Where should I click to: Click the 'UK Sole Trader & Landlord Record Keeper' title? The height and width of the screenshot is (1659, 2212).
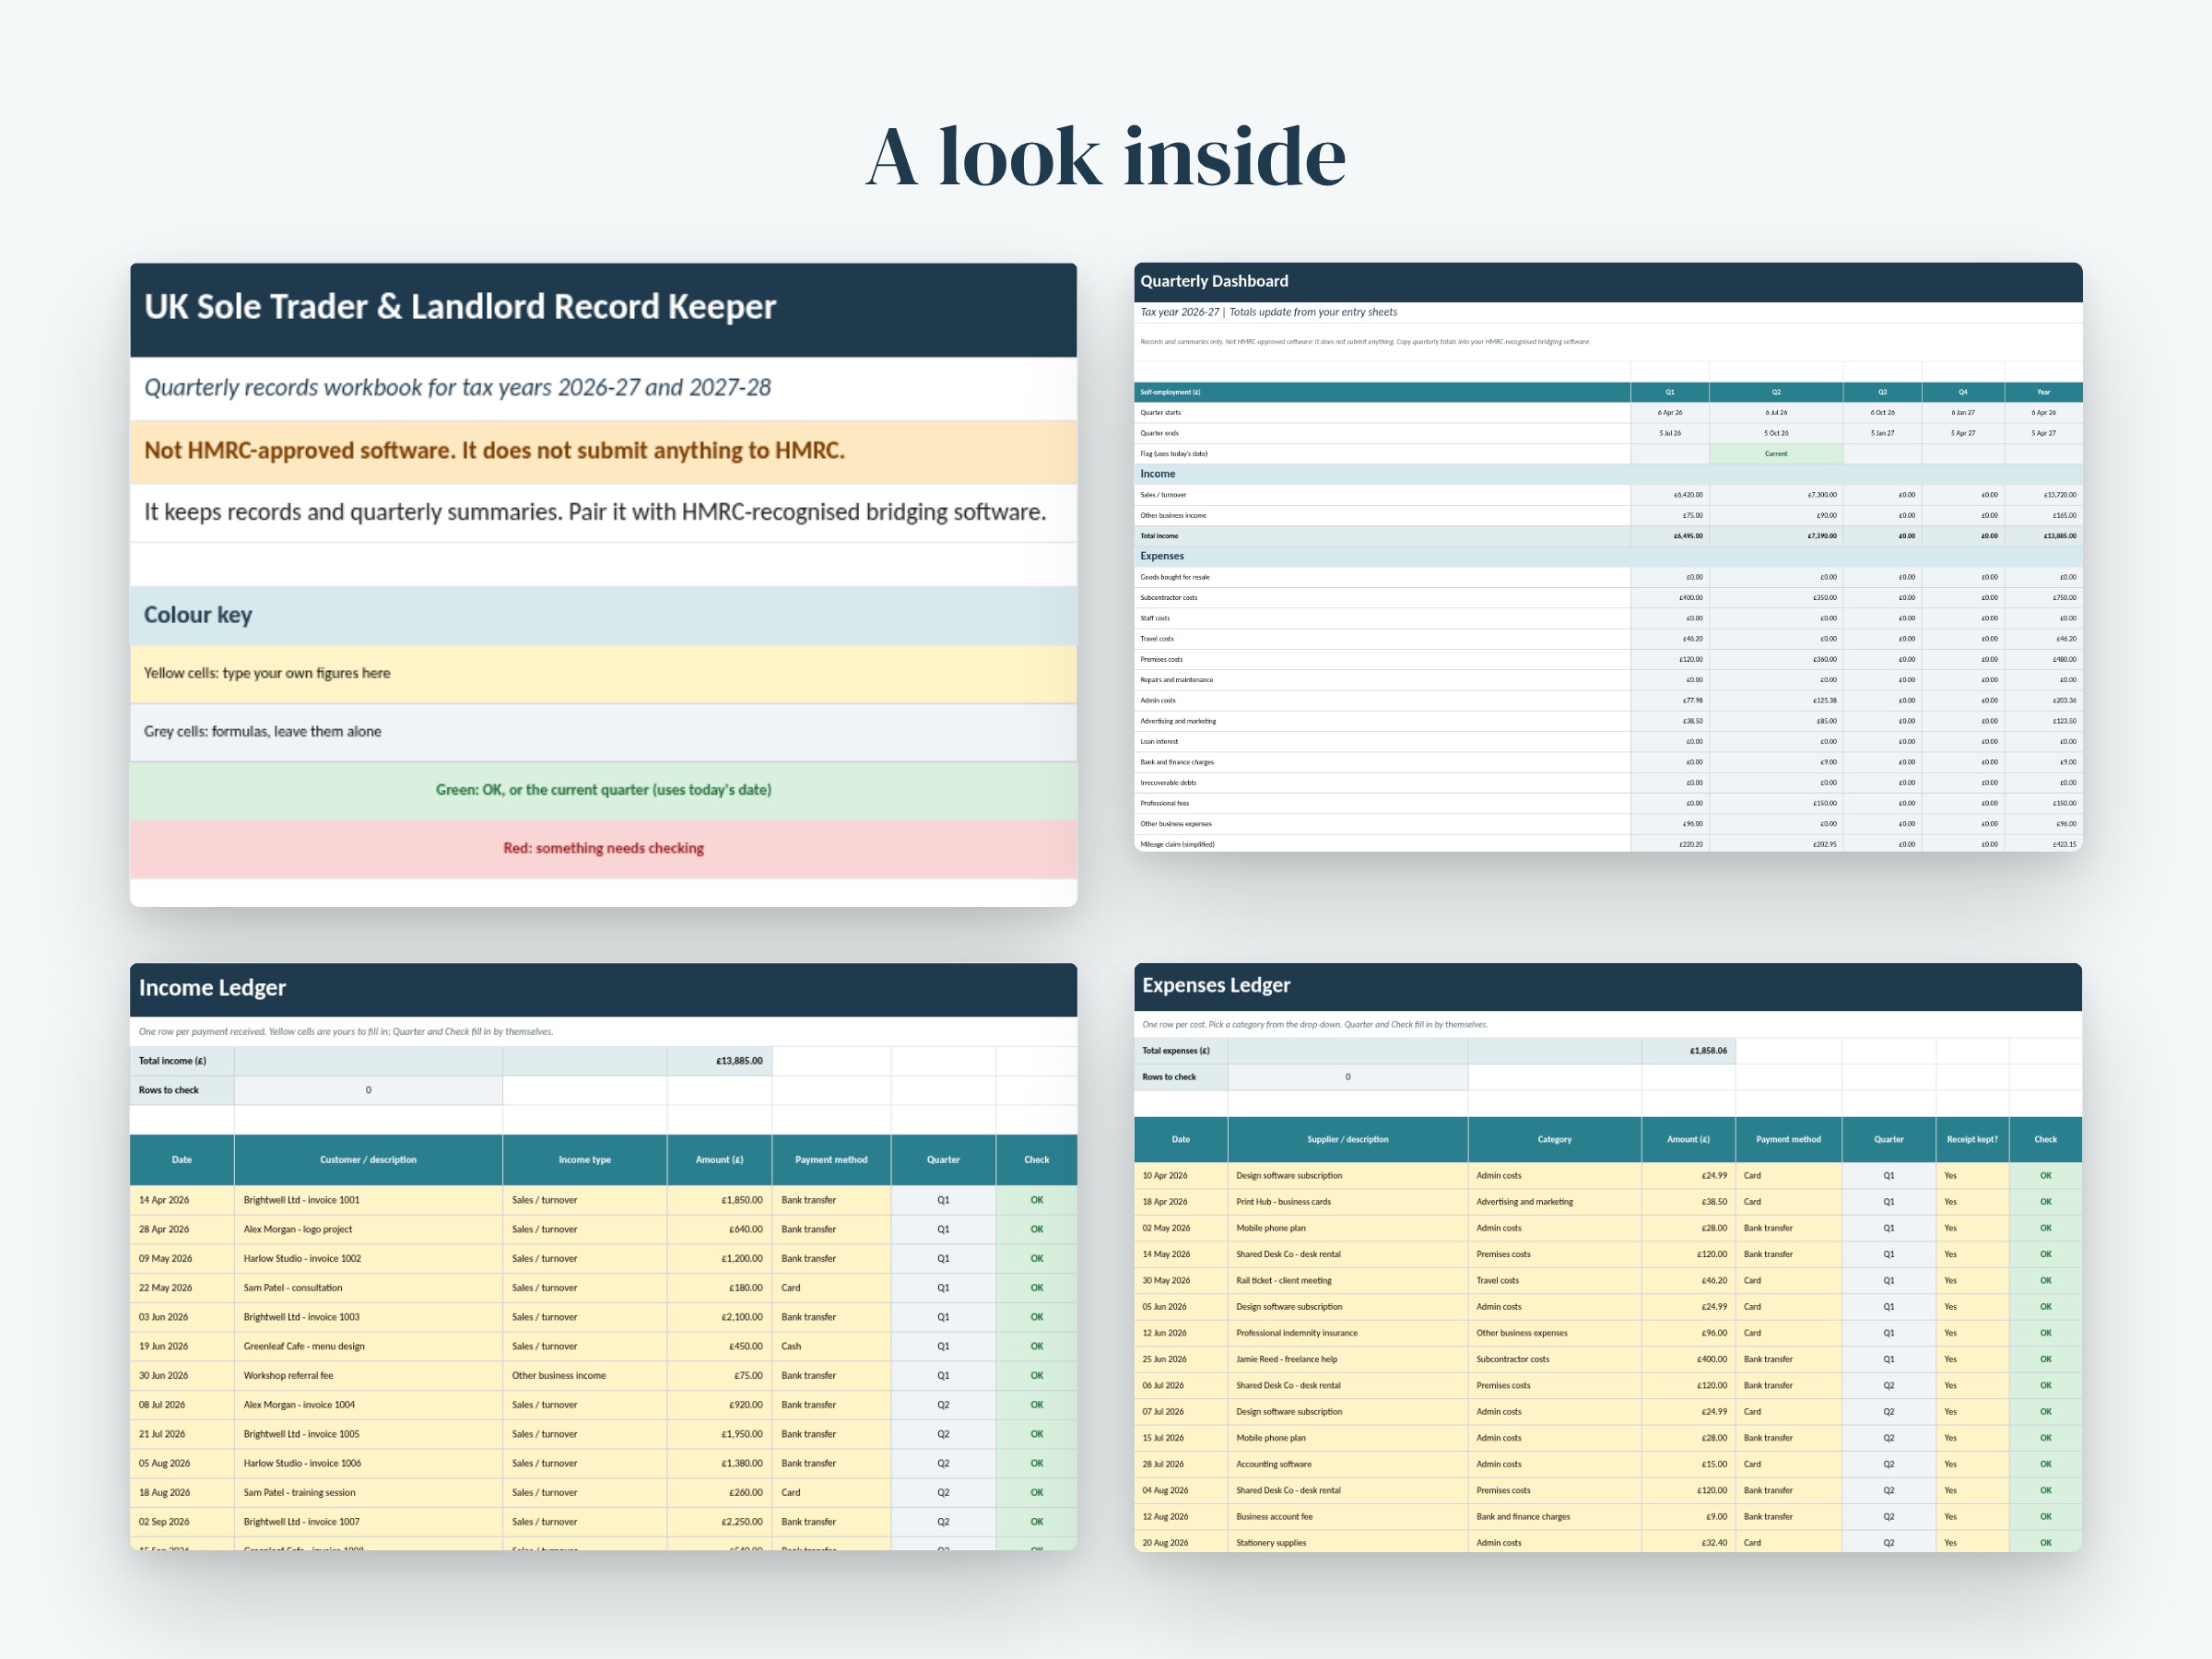point(460,306)
